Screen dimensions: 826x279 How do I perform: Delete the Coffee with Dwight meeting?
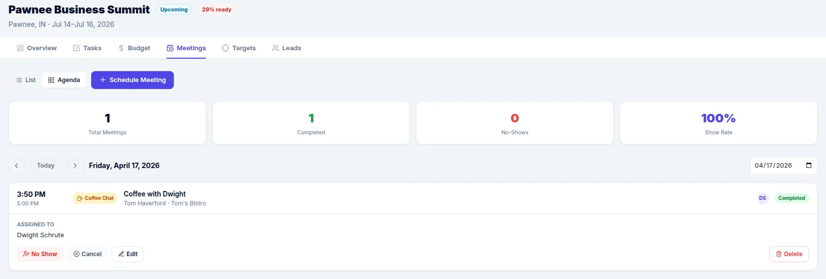click(x=789, y=254)
